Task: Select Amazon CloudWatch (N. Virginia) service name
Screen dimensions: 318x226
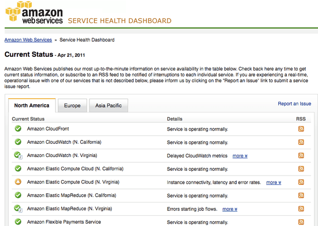Action: (62, 156)
